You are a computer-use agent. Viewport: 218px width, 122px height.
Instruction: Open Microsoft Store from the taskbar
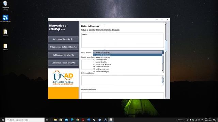click(x=61, y=120)
